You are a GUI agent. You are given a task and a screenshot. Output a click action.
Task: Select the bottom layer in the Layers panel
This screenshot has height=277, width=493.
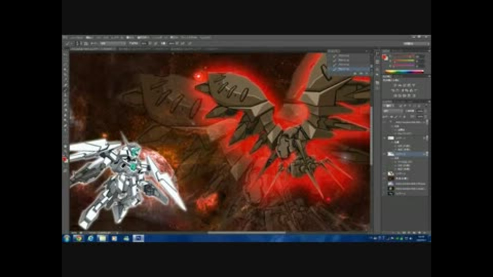[x=405, y=194]
